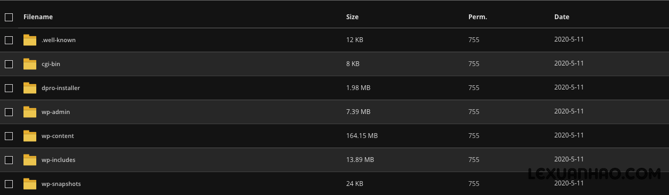Check the box for .well-known
Screen dimensions: 669x195
coord(9,40)
